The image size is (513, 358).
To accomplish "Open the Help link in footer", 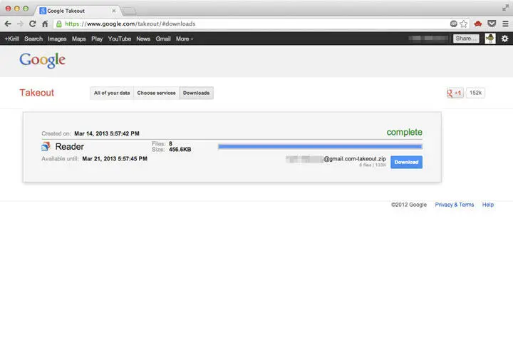I will click(488, 205).
